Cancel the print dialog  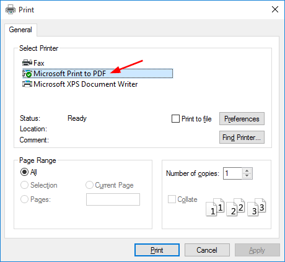tap(207, 250)
